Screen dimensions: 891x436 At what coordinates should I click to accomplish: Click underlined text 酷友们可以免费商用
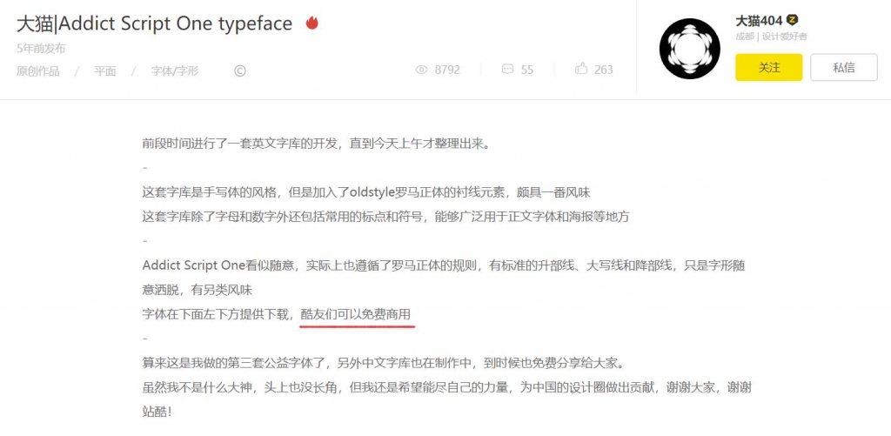pos(356,314)
